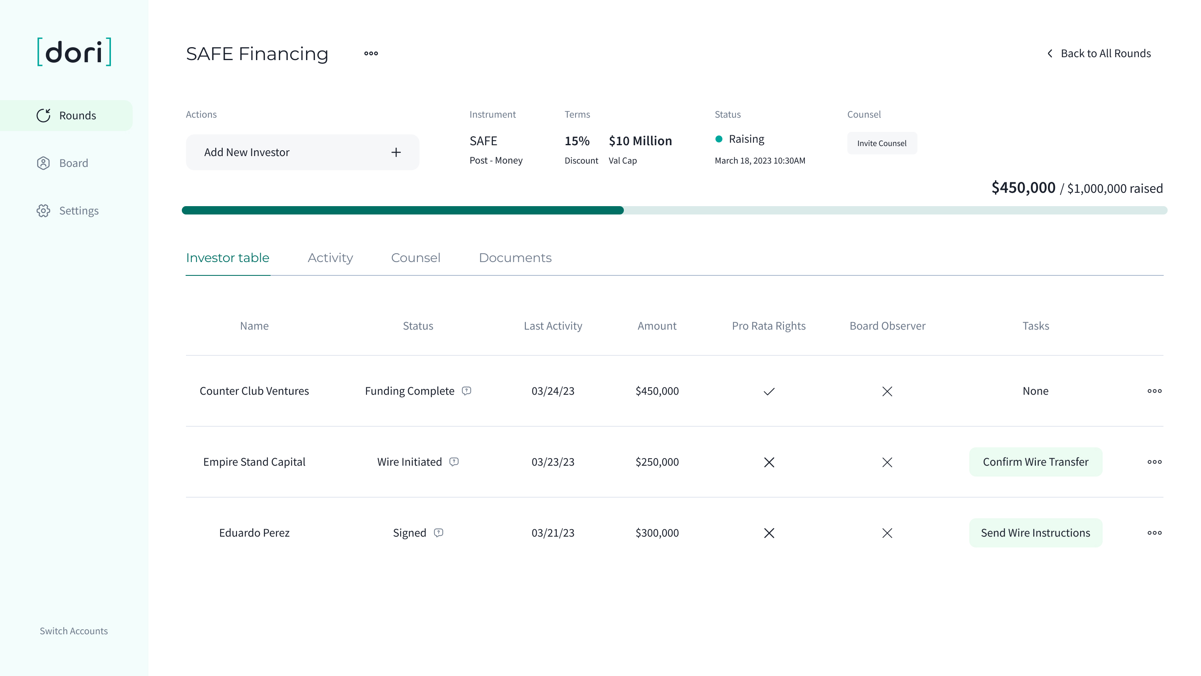This screenshot has width=1201, height=676.
Task: Switch to the Activity tab
Action: click(330, 258)
